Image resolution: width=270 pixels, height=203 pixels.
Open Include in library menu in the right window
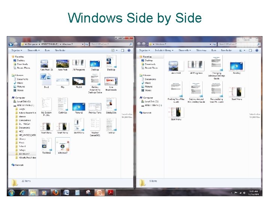164,50
